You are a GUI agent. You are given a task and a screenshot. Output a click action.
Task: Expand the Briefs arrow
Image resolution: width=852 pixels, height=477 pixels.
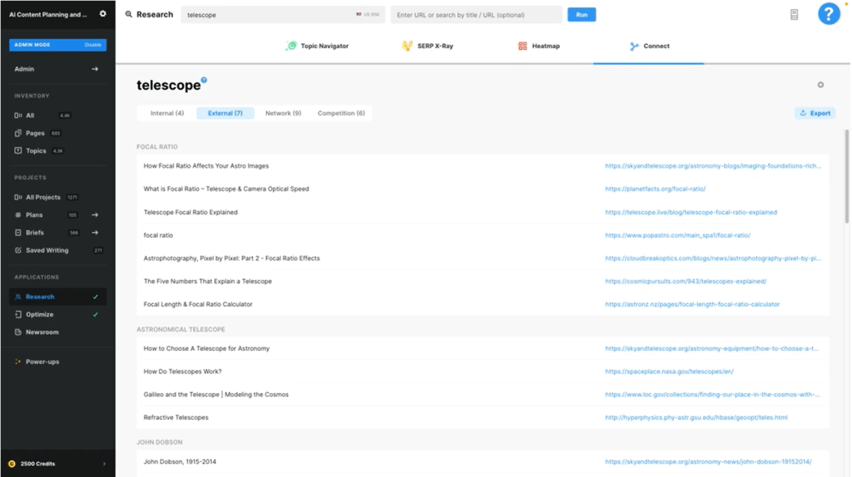(95, 233)
